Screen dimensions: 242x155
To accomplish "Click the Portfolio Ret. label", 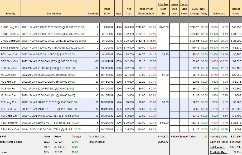I will [218, 152].
